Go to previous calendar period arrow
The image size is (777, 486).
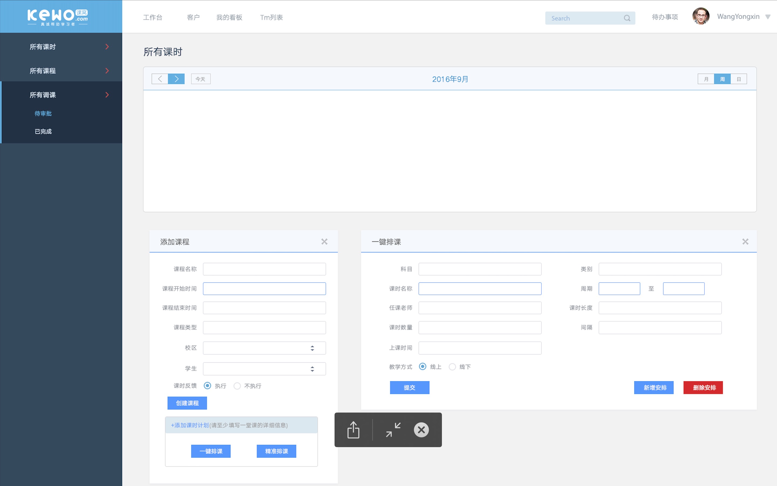pyautogui.click(x=160, y=79)
